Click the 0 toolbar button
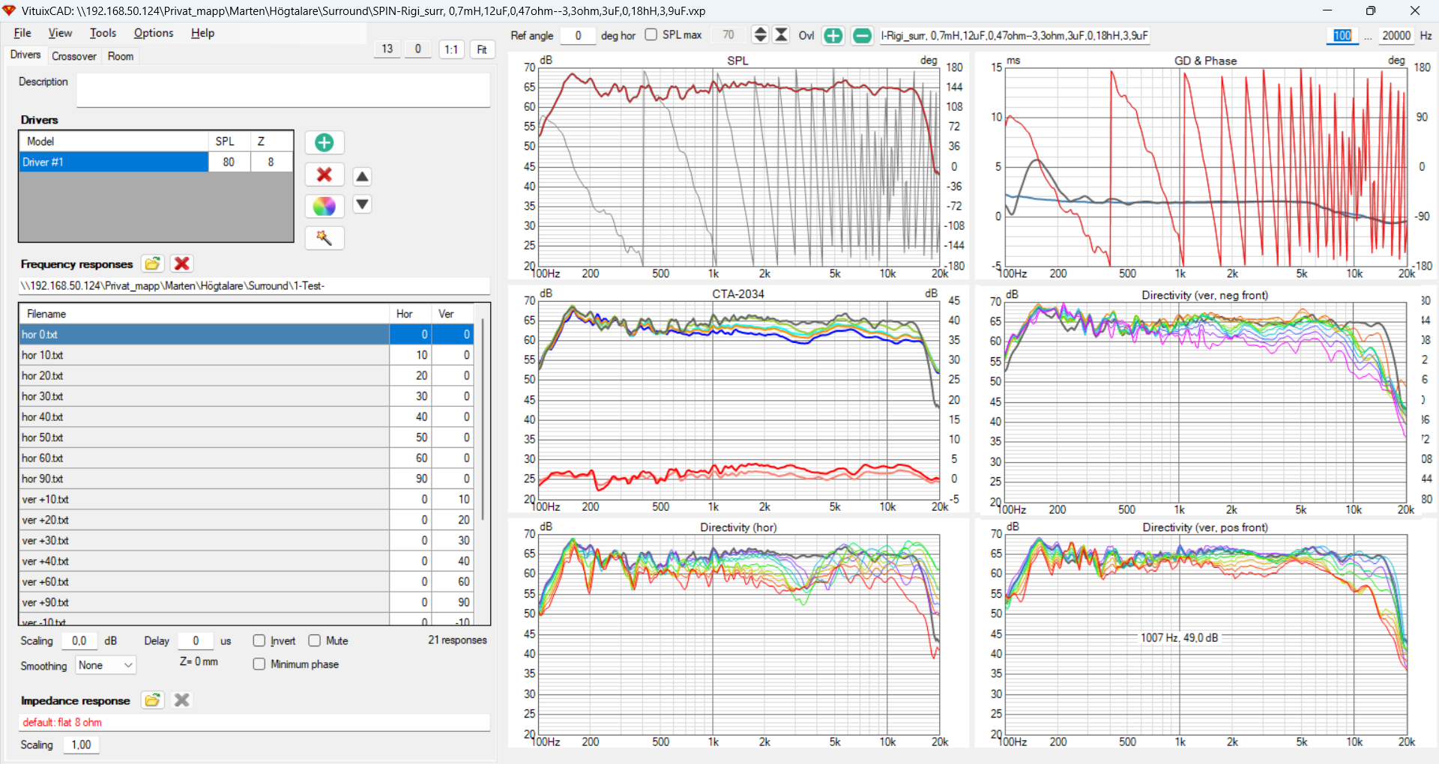Viewport: 1439px width, 764px height. (417, 49)
